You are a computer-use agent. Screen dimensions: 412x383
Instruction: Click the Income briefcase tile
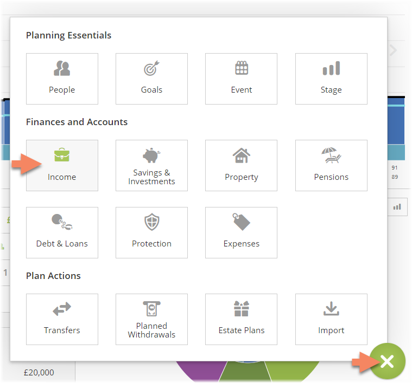(x=62, y=165)
